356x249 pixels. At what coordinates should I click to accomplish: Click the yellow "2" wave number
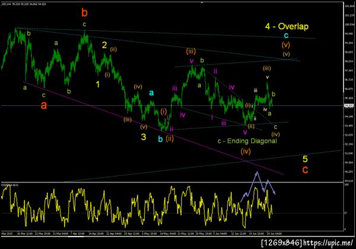tap(104, 45)
